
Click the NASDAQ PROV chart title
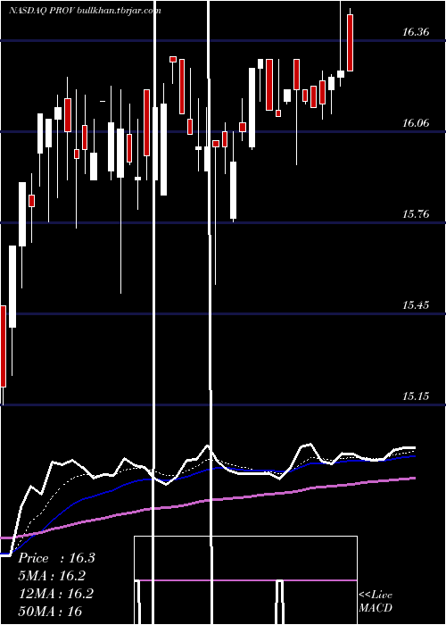point(40,11)
